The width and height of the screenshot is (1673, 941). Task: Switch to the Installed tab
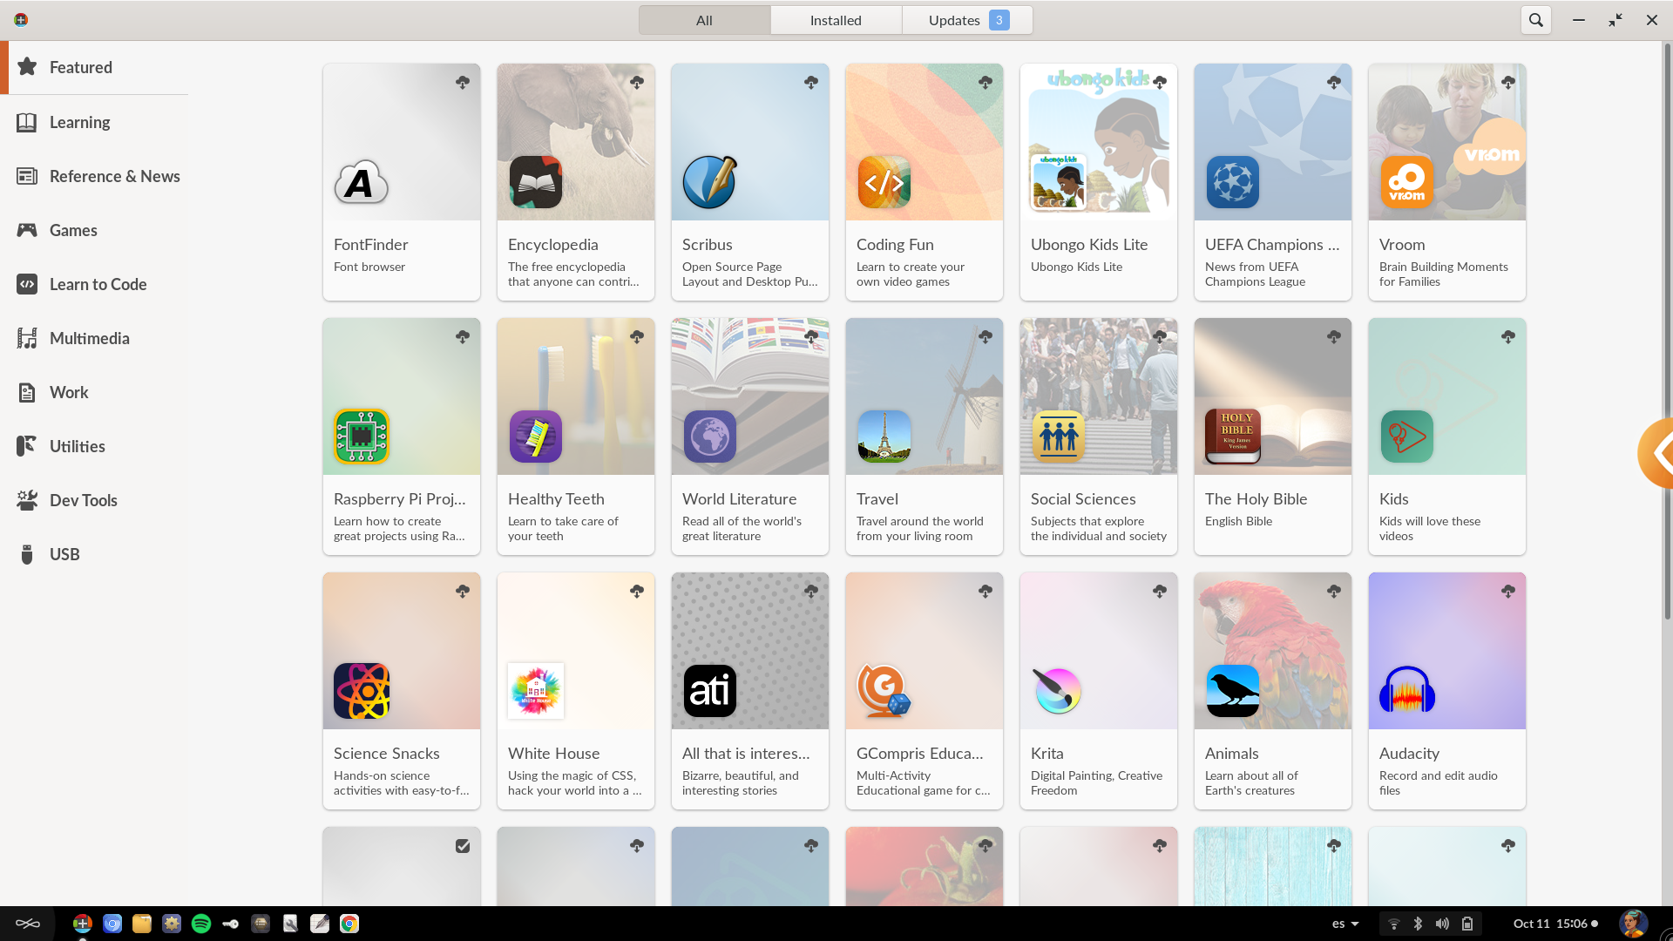[x=836, y=20]
